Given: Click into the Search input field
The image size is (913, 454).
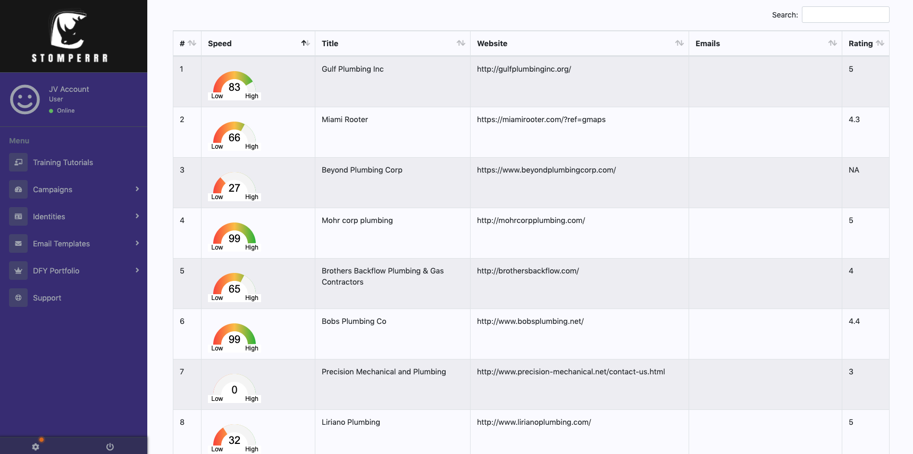Looking at the screenshot, I should (x=845, y=15).
